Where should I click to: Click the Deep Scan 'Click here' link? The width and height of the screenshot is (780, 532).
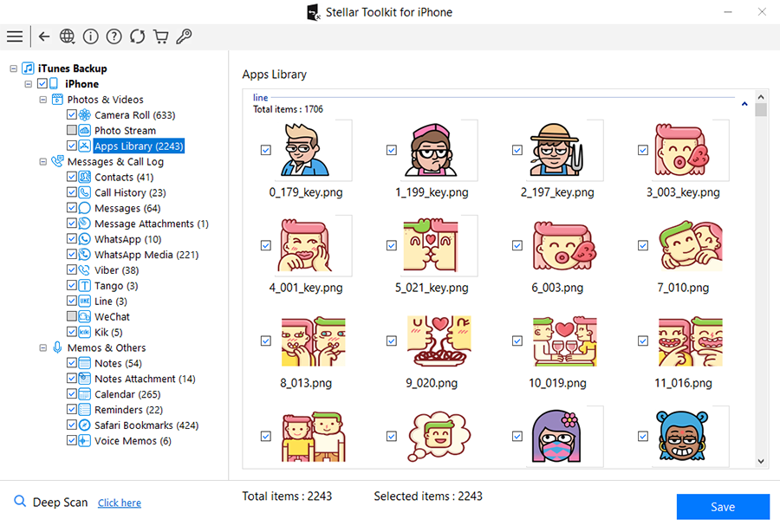point(120,503)
